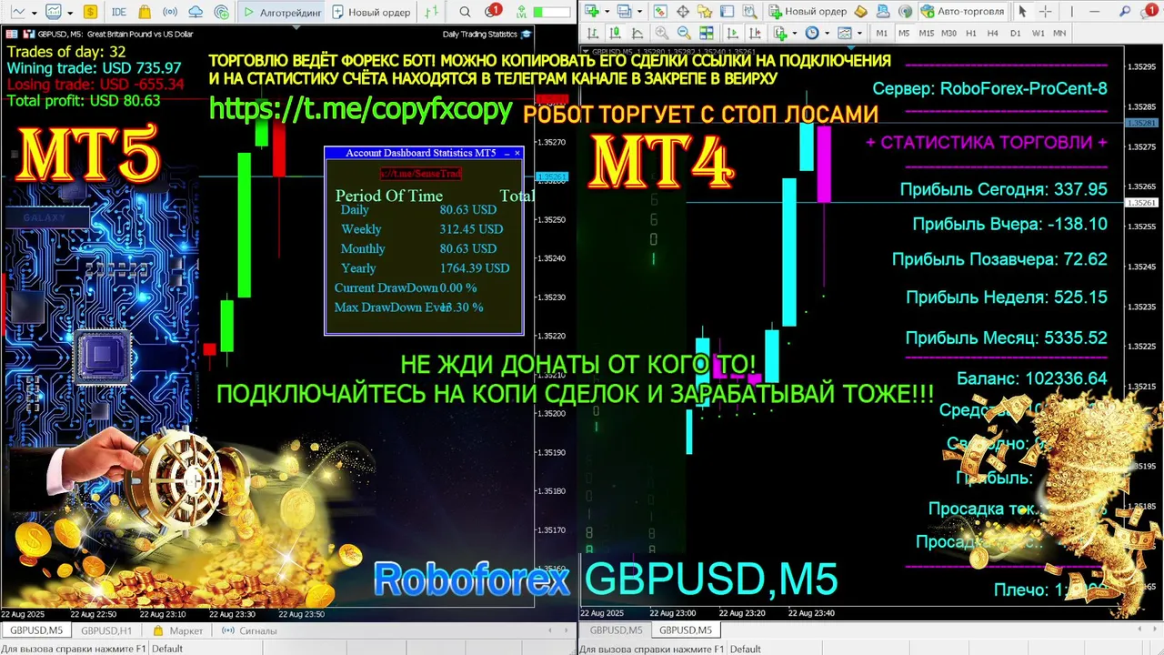The image size is (1164, 655).
Task: Set MT4 timeframe to MN
Action: [x=1059, y=33]
